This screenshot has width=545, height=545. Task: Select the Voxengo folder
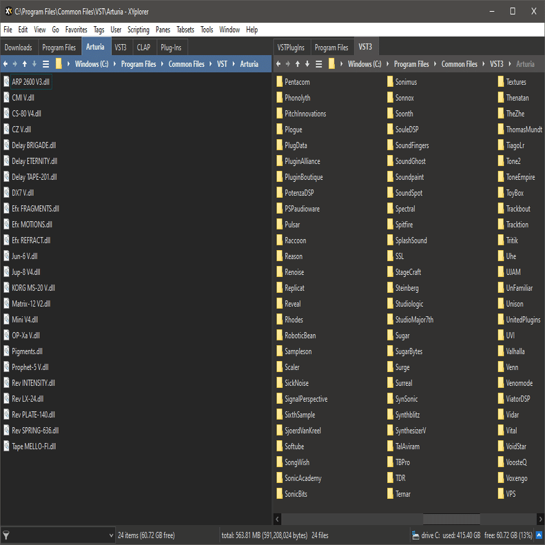coord(517,478)
